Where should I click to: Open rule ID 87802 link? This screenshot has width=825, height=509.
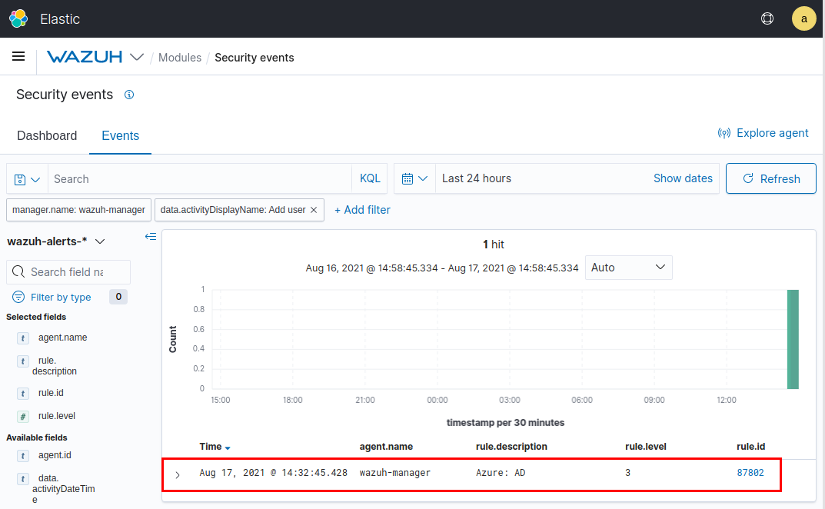click(750, 473)
